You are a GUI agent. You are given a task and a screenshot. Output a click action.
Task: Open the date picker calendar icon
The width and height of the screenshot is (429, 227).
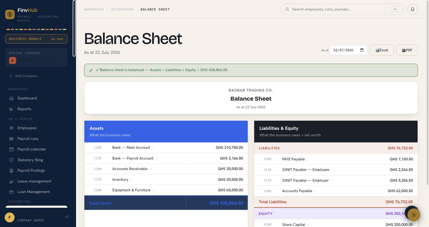point(362,50)
